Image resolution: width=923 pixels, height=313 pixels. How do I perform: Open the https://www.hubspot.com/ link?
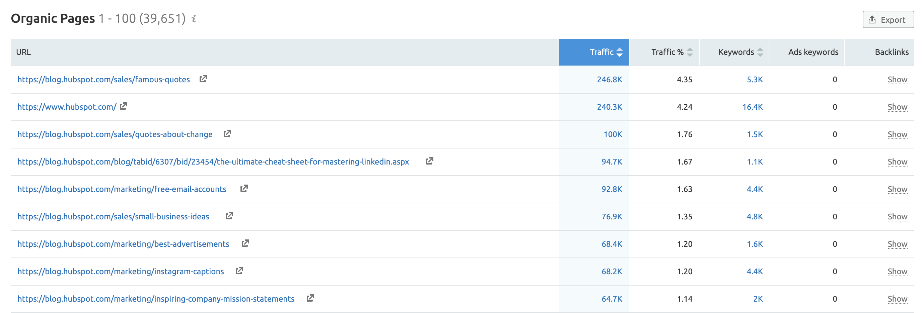67,107
